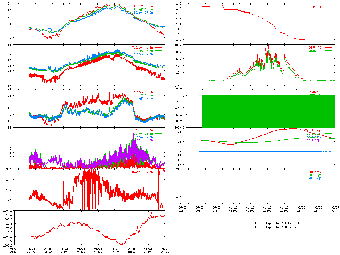
Task: Click the 'T(deg) 12.3m' legend label
Action: pyautogui.click(x=143, y=9)
